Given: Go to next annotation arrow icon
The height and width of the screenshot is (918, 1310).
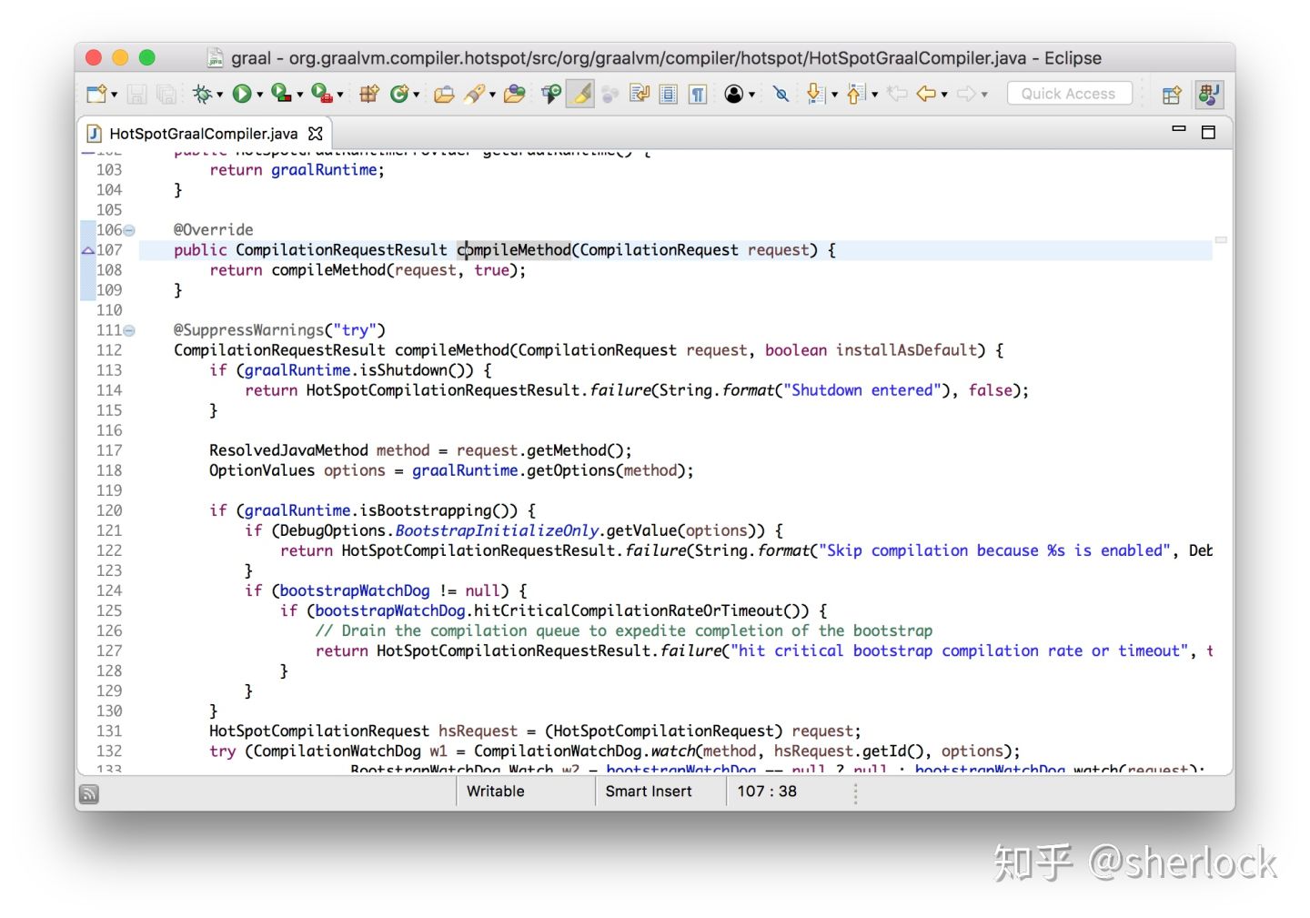Looking at the screenshot, I should [815, 93].
